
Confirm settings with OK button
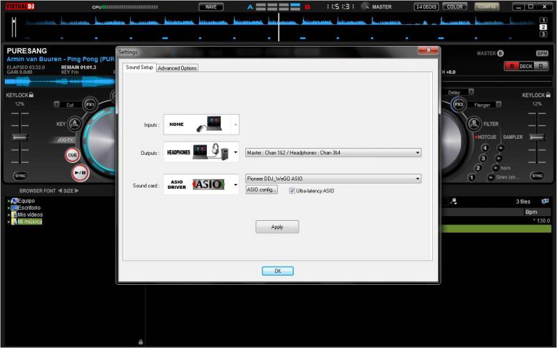[x=277, y=271]
